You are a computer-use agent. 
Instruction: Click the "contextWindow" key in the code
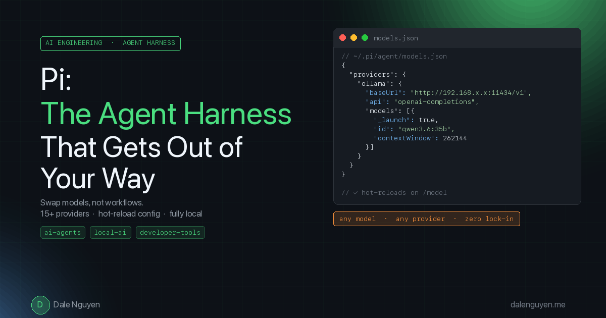point(404,138)
